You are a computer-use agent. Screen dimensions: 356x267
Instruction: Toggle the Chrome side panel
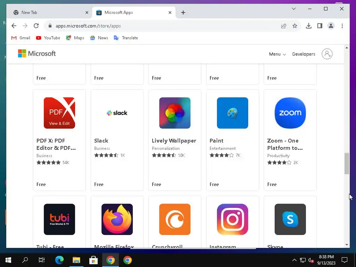coord(320,26)
